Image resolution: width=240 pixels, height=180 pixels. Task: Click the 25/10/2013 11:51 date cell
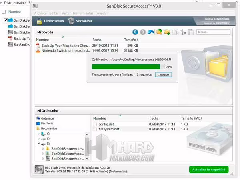point(105,46)
